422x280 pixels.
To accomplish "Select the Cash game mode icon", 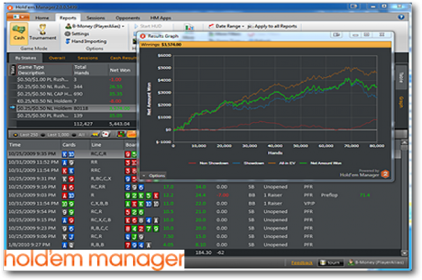I will click(19, 33).
